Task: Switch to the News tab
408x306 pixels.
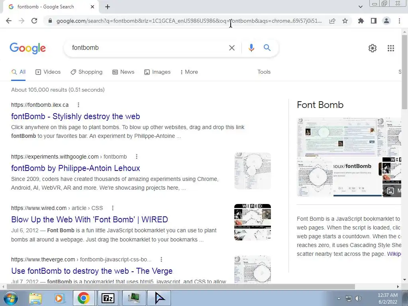Action: (124, 72)
